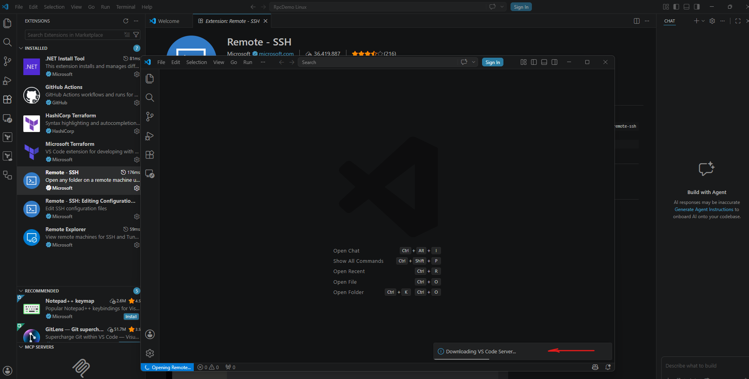Open Generate Agent Instructions link
The width and height of the screenshot is (749, 379).
[704, 209]
